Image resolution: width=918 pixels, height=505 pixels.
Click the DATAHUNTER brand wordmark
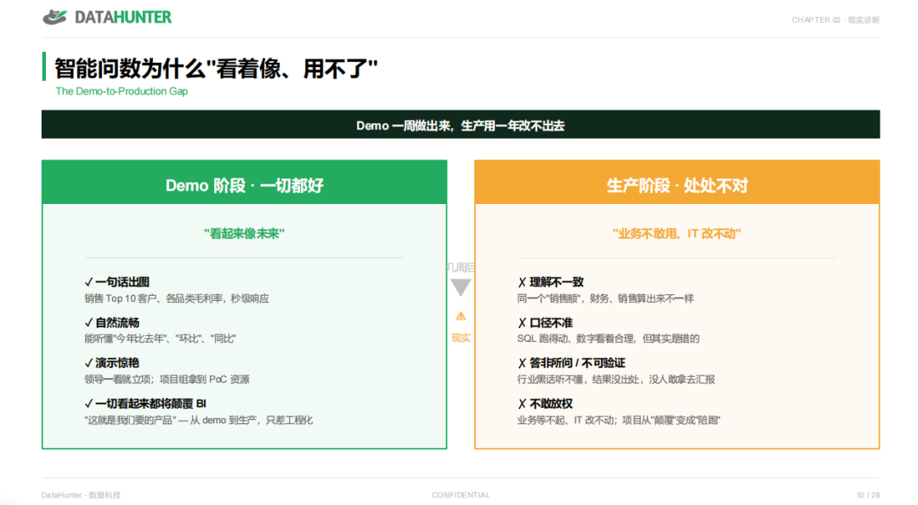pyautogui.click(x=123, y=18)
